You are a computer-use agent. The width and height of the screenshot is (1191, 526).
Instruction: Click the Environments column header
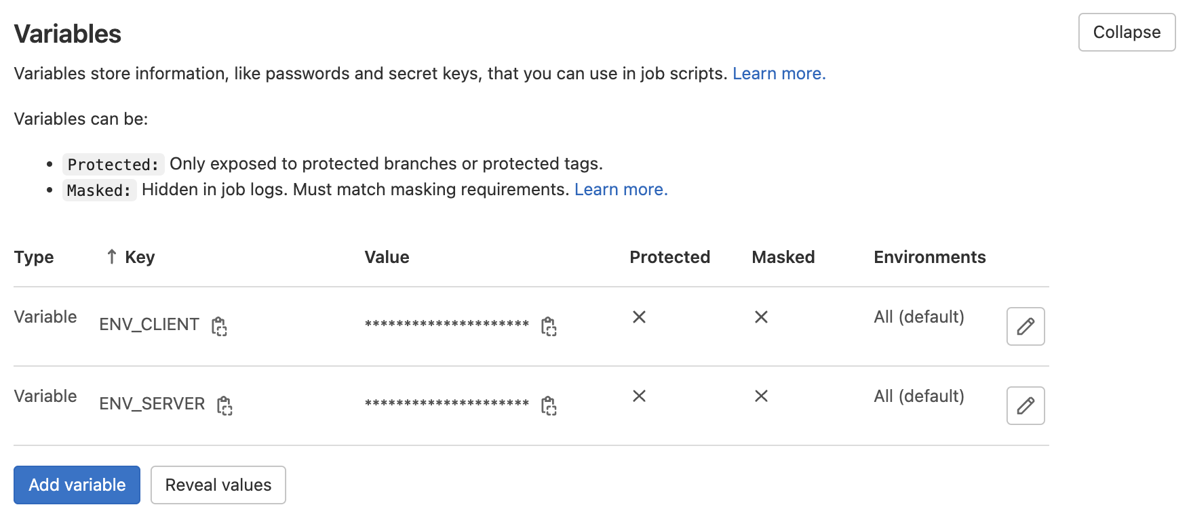(929, 257)
